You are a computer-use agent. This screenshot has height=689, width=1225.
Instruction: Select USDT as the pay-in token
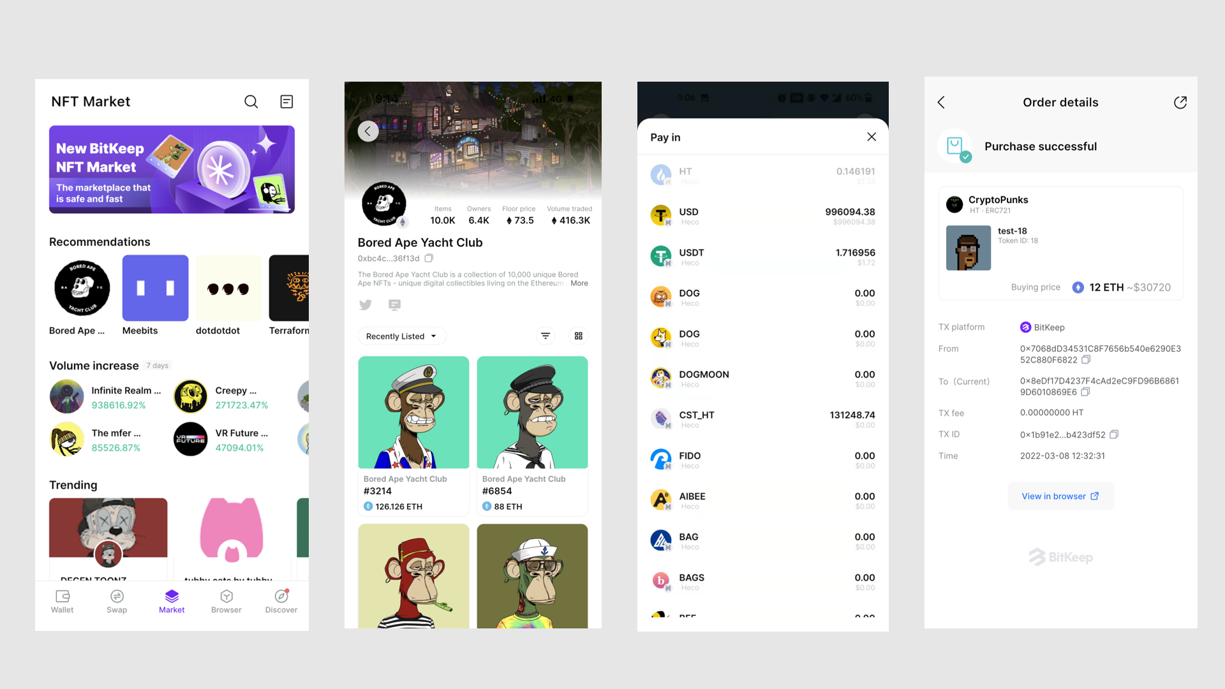coord(762,257)
